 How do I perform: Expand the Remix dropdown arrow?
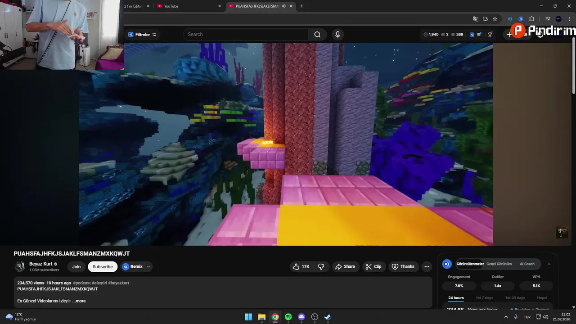pos(148,266)
